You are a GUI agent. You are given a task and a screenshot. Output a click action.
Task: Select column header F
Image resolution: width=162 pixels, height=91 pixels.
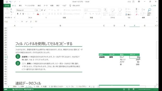[x=134, y=26]
